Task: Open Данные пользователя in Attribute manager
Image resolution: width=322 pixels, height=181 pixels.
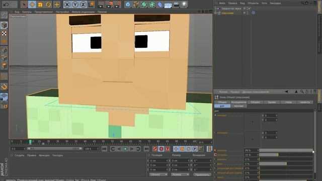Action: (256, 92)
